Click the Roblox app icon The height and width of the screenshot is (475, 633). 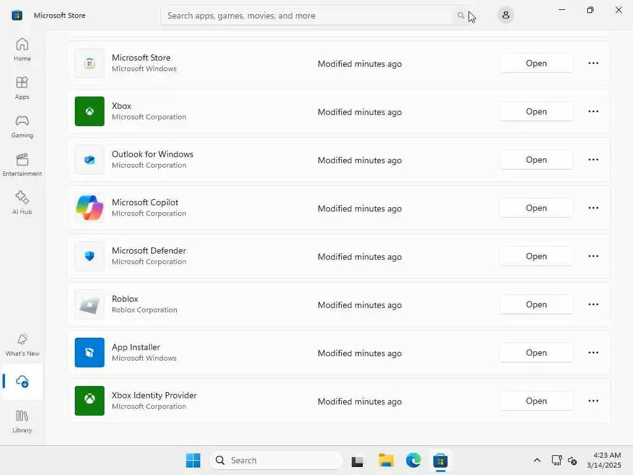click(90, 304)
